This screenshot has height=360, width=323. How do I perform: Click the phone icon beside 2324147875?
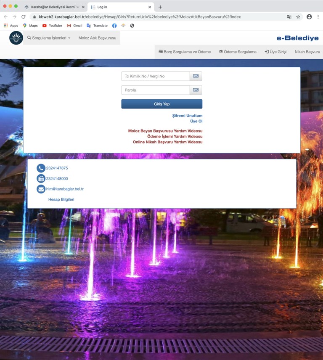pyautogui.click(x=41, y=168)
